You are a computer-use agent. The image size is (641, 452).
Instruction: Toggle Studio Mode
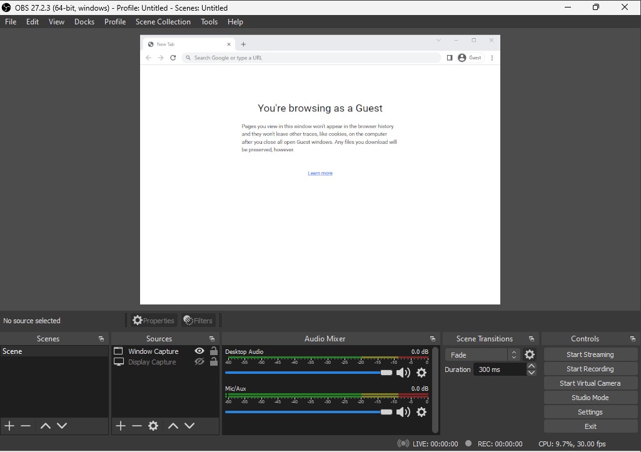[x=590, y=398]
